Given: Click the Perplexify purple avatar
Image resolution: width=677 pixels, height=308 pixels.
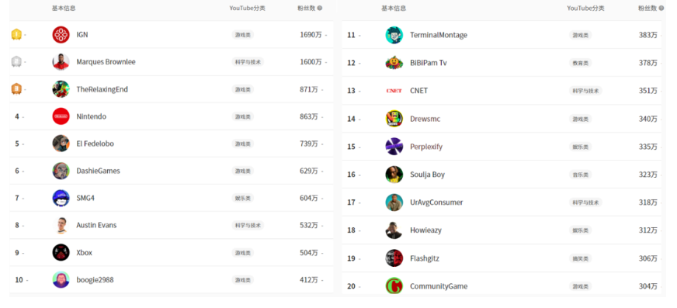Looking at the screenshot, I should (394, 147).
